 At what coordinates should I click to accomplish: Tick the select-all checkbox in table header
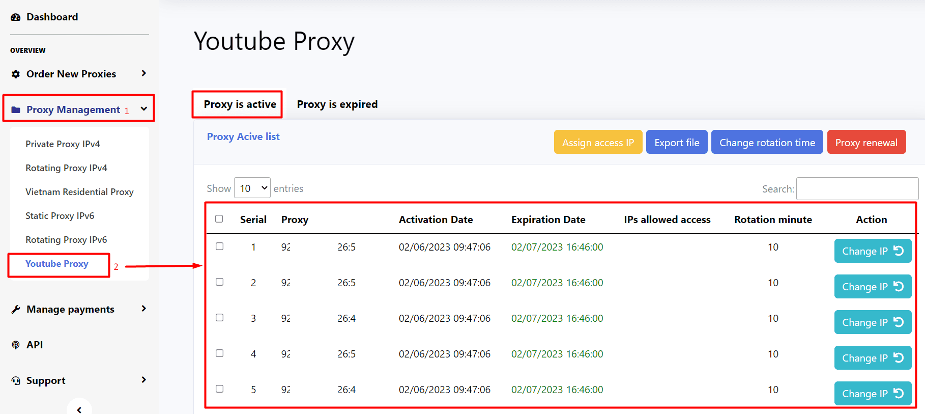point(219,219)
